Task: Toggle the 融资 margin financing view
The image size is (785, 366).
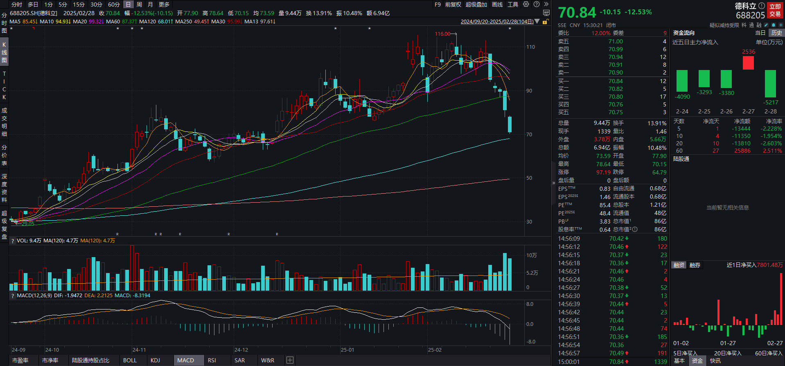Action: pos(679,265)
